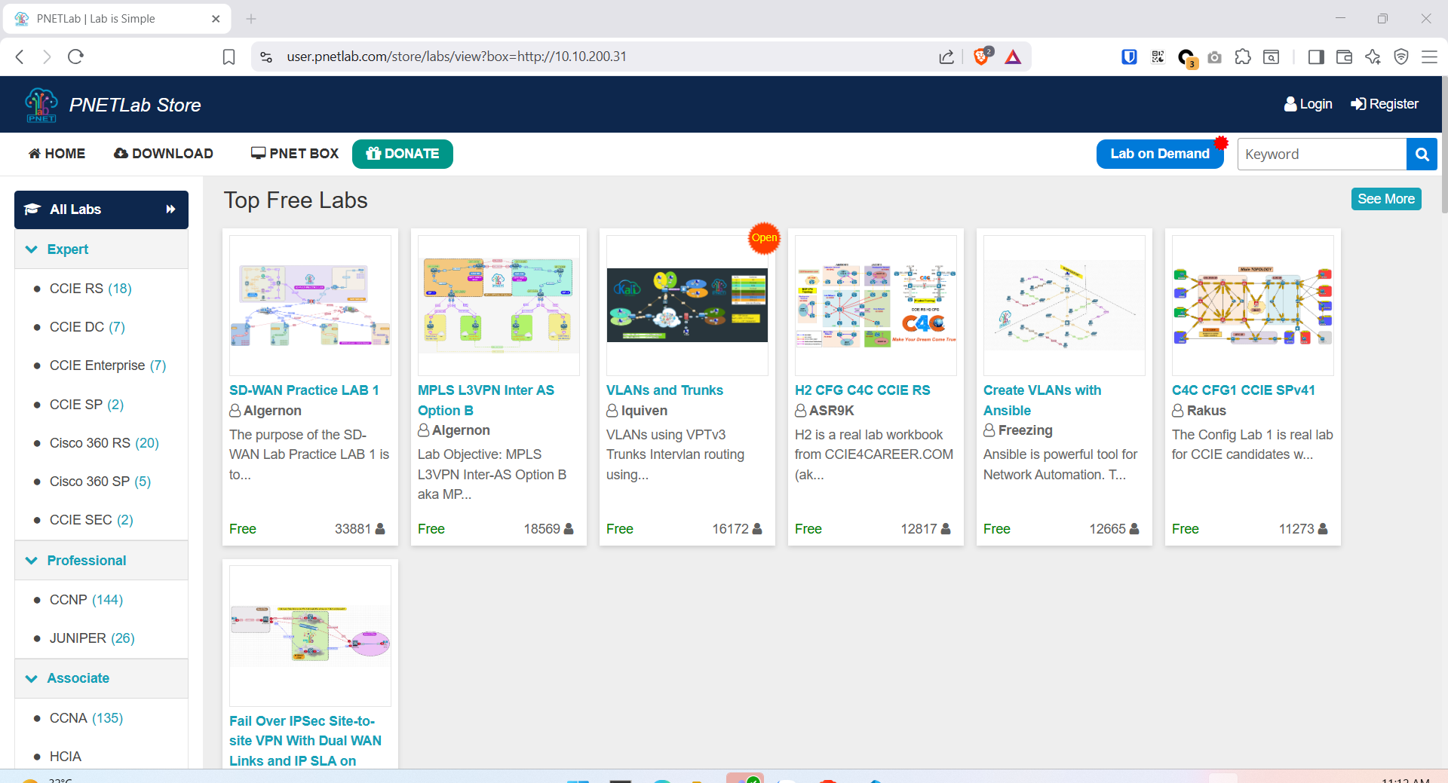Open CCNA (135) category
Image resolution: width=1448 pixels, height=783 pixels.
[86, 718]
